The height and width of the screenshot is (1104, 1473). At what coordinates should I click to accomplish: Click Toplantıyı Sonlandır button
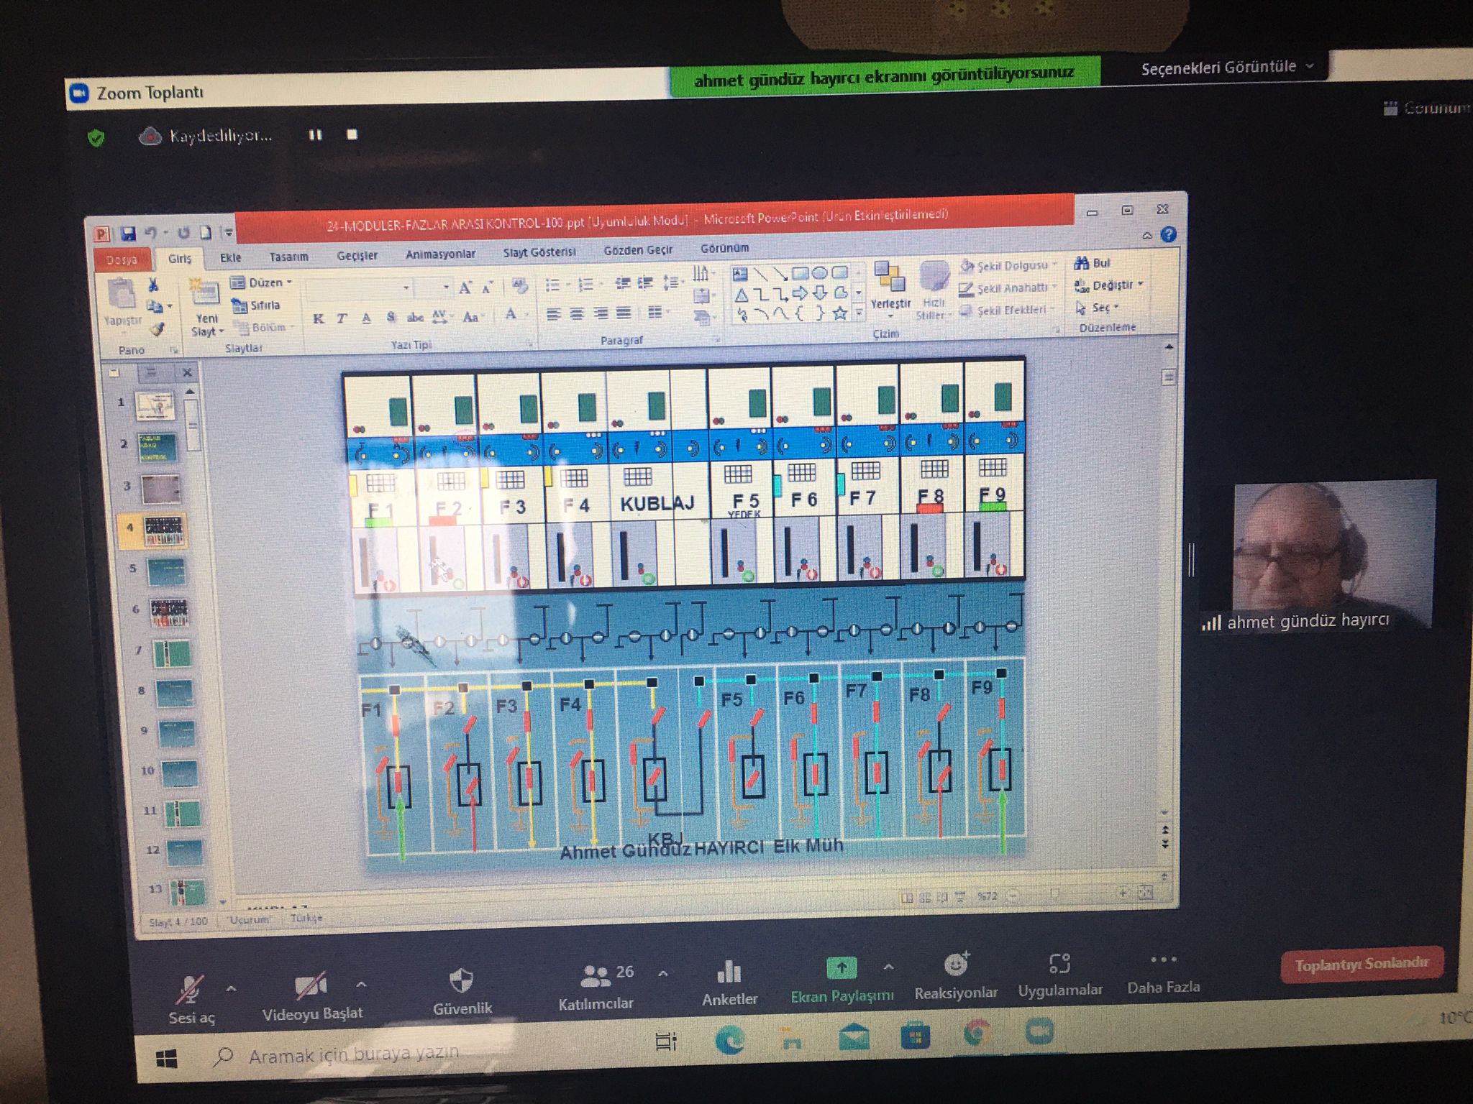[x=1362, y=964]
